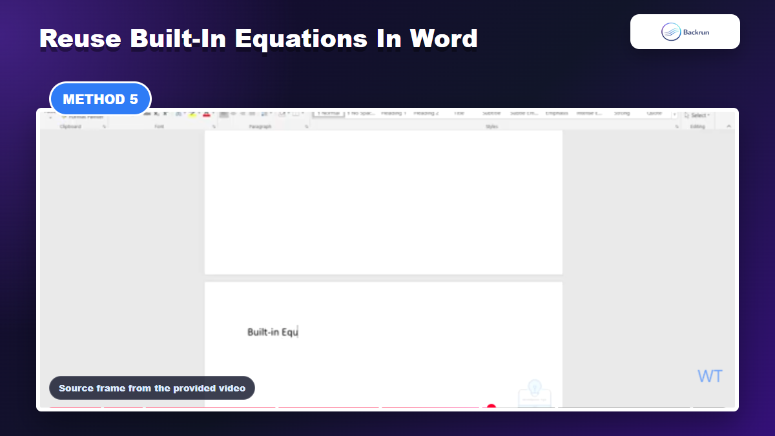Click the 'Built-in Equ' text in the document
The width and height of the screenshot is (775, 436).
pyautogui.click(x=273, y=332)
